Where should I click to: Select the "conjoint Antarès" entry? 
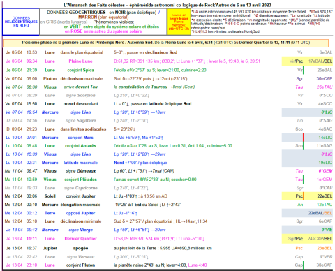pyautogui.click(x=80, y=146)
